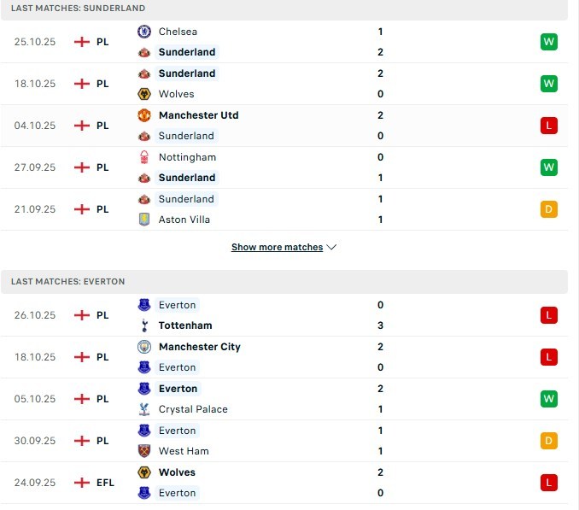Click the Tottenham club crest icon
579x510 pixels.
(x=143, y=325)
